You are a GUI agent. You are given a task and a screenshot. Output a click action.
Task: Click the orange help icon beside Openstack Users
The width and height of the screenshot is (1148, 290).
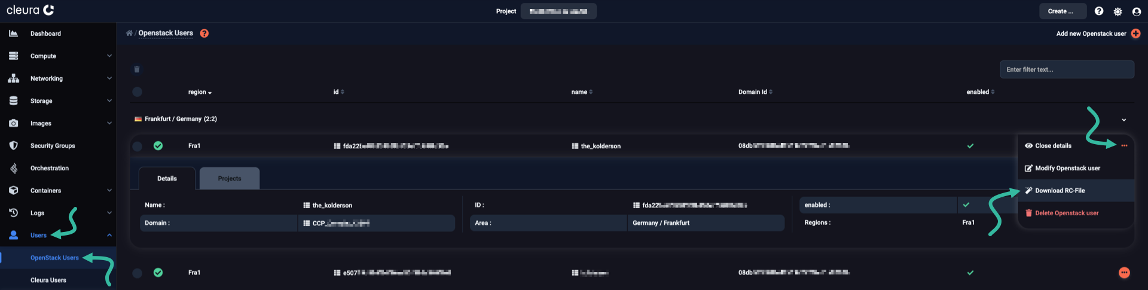(x=204, y=33)
